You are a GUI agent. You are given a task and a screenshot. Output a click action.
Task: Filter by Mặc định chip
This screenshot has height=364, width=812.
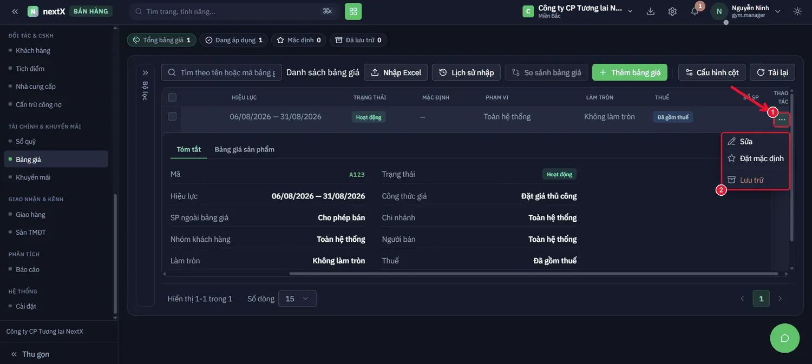299,40
